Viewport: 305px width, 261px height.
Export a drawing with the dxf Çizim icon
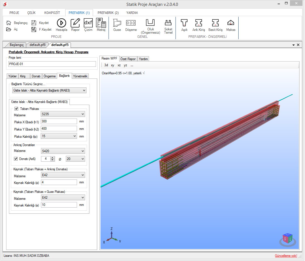(88, 23)
